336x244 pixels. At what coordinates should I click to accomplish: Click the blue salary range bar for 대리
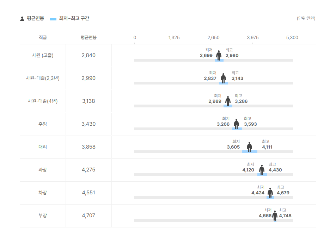tap(250, 152)
